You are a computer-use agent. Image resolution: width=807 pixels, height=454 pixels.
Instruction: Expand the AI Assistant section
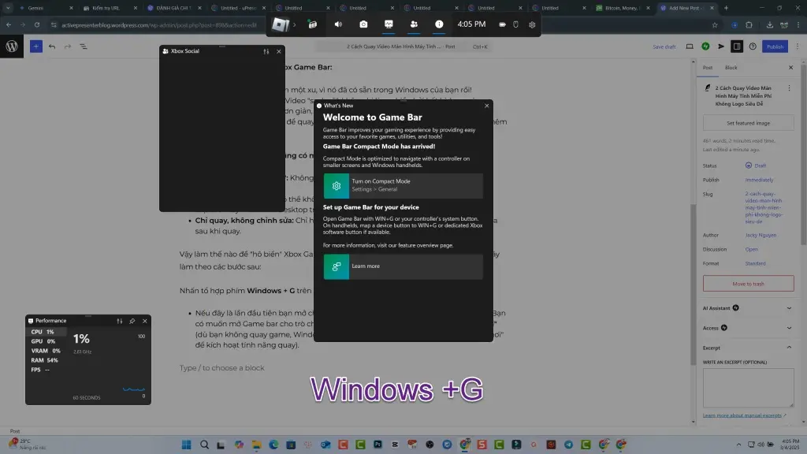pyautogui.click(x=747, y=308)
